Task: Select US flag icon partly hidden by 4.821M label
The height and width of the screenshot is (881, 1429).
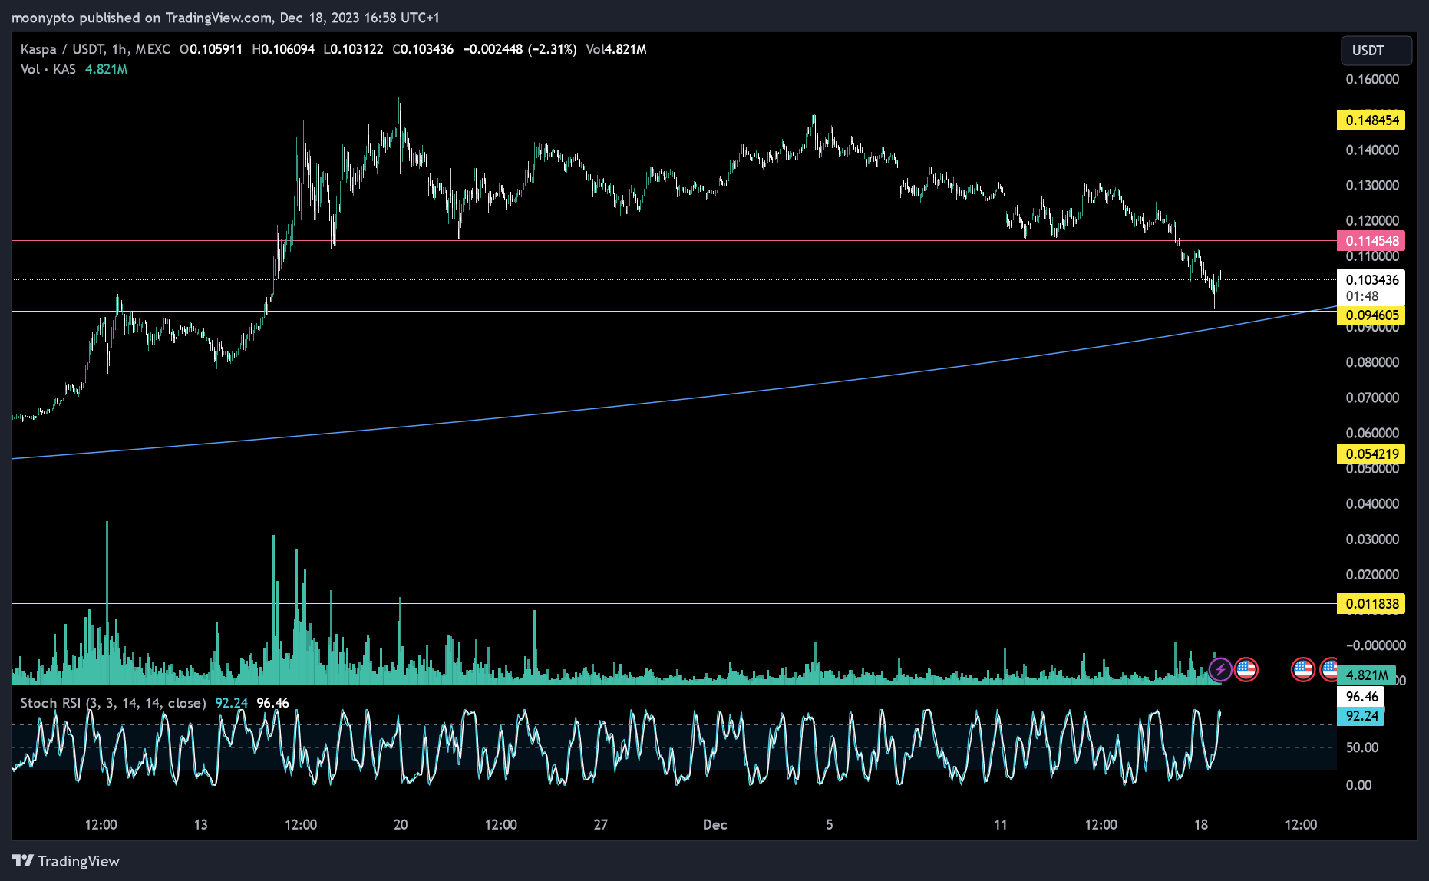Action: (x=1329, y=669)
